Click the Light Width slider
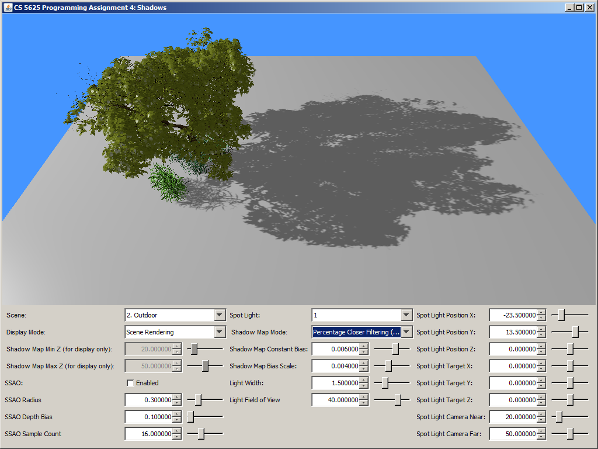The height and width of the screenshot is (449, 598). tap(385, 383)
